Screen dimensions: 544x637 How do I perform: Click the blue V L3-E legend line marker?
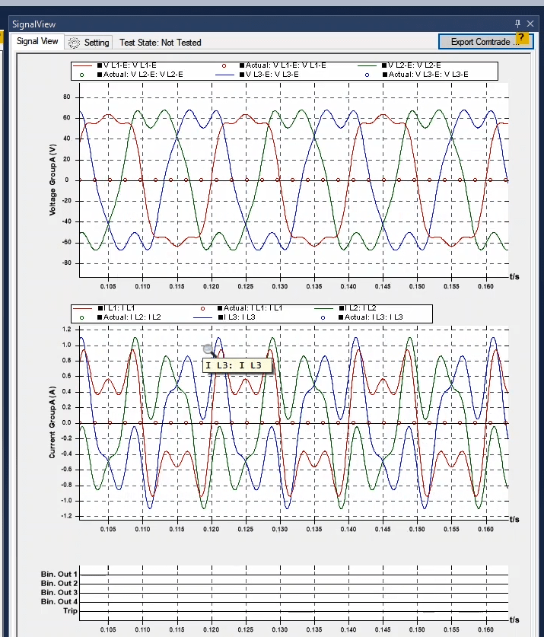(227, 75)
